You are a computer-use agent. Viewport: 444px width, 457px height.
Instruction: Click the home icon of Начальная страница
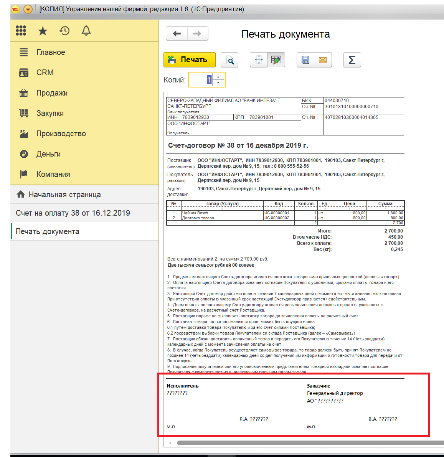pos(21,194)
